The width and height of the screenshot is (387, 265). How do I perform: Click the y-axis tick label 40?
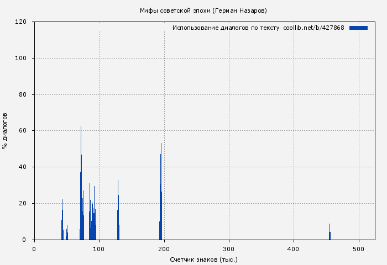tap(23, 167)
